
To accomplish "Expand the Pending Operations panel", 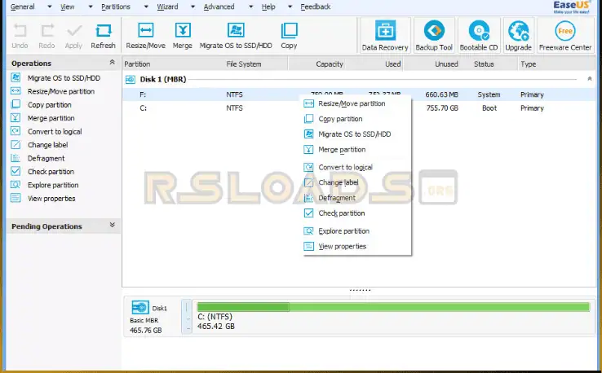I will [112, 225].
